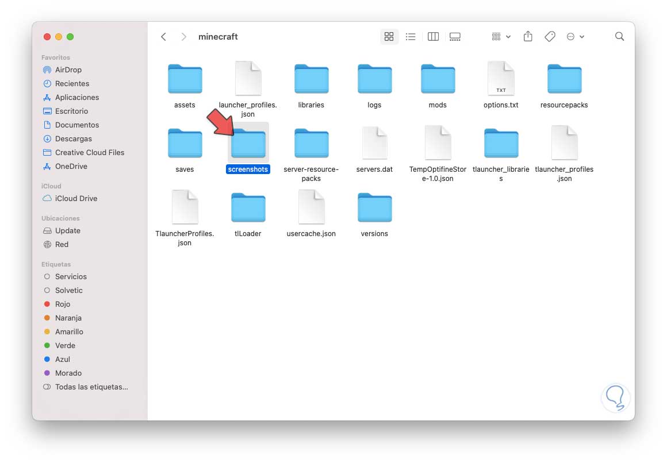Open the group-by dropdown
The image size is (667, 463).
(x=501, y=37)
